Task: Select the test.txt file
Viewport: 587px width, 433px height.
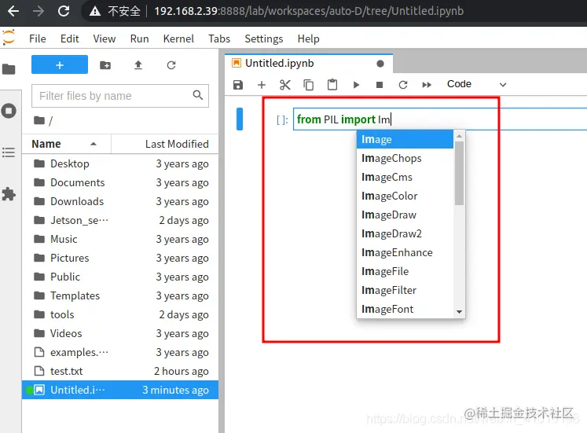Action: point(120,371)
